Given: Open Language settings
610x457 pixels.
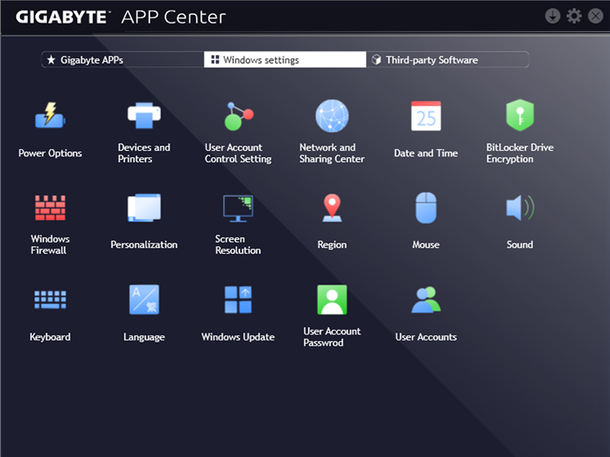Looking at the screenshot, I should (144, 299).
